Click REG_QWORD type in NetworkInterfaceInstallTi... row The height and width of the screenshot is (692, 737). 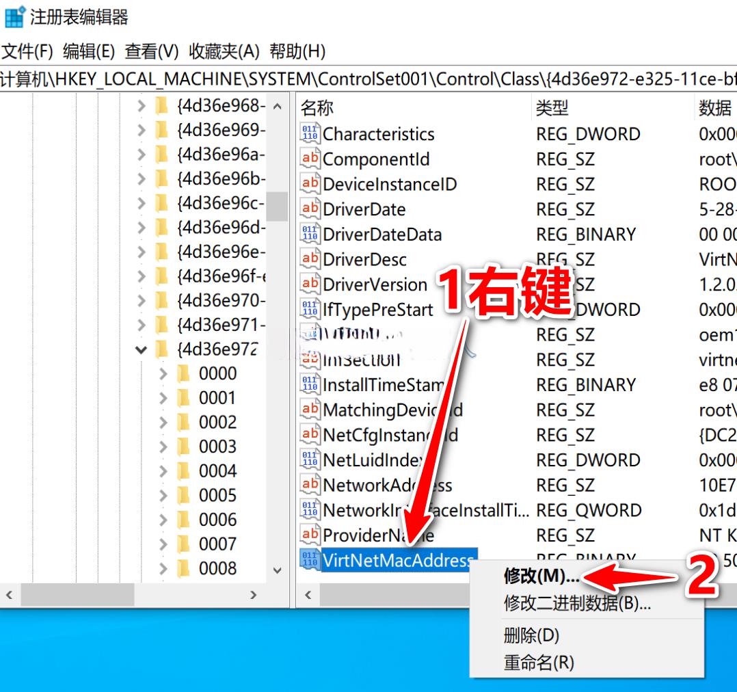(589, 510)
